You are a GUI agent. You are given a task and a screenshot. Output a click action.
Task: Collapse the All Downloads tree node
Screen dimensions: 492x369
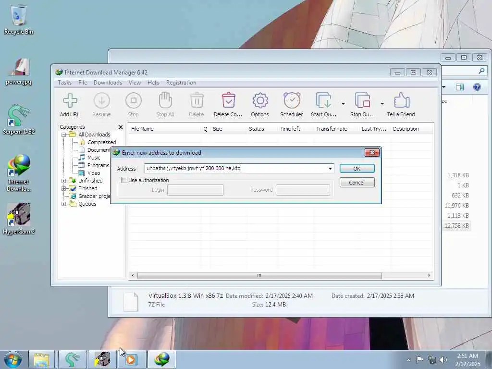[x=64, y=135]
